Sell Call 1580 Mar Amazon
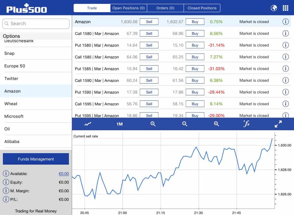Image resolution: width=294 pixels, height=215 pixels. click(149, 33)
